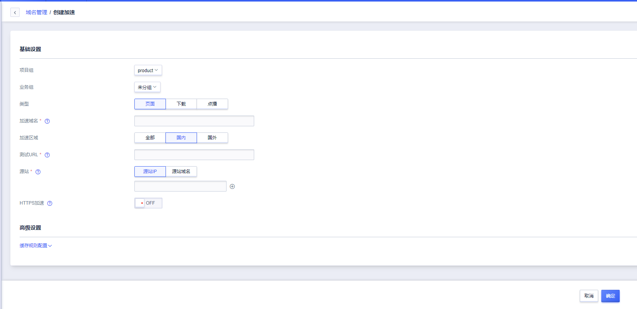This screenshot has width=637, height=309.
Task: Click help icon next to 源站
Action: coord(38,172)
